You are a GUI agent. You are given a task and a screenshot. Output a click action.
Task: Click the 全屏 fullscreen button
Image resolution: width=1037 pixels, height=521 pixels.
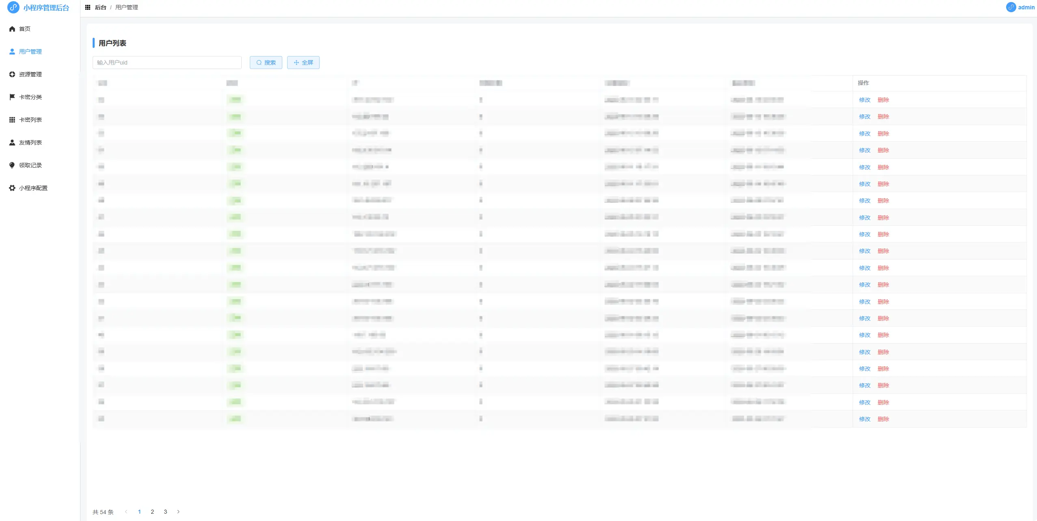point(303,63)
